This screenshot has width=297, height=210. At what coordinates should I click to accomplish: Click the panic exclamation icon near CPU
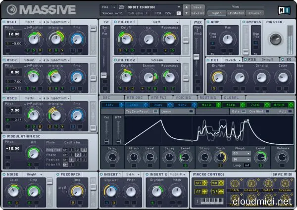(179, 13)
